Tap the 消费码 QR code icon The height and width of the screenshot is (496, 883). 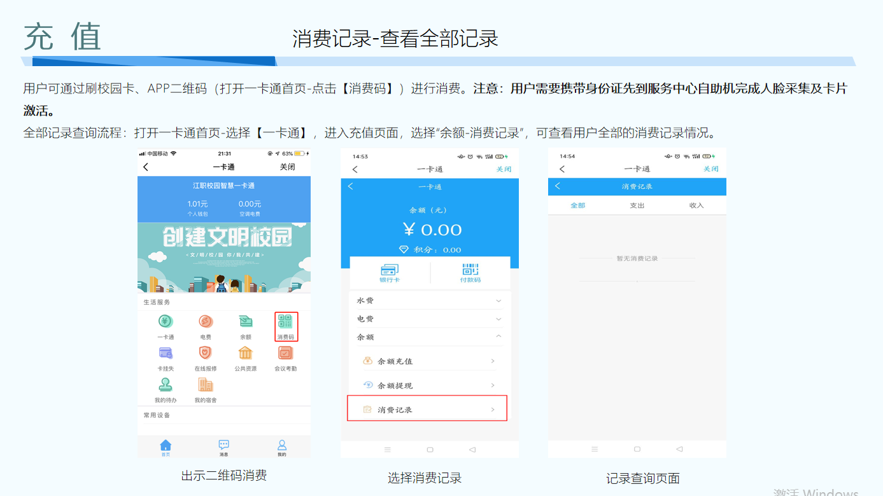pos(285,322)
